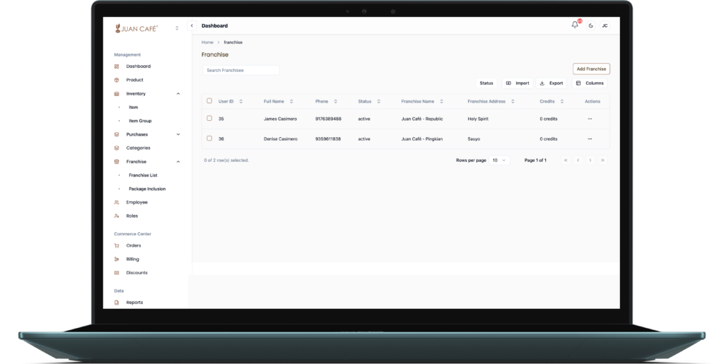
Task: Open the Package Inclusion submenu item
Action: 147,189
